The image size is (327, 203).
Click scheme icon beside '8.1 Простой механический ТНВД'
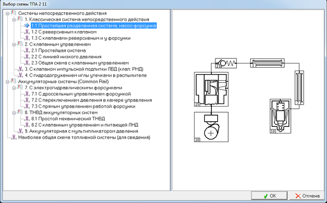coord(27,119)
